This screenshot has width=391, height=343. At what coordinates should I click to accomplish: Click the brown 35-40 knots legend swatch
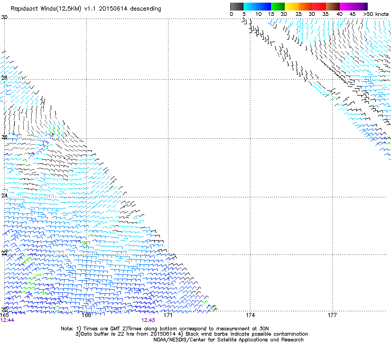coord(333,6)
